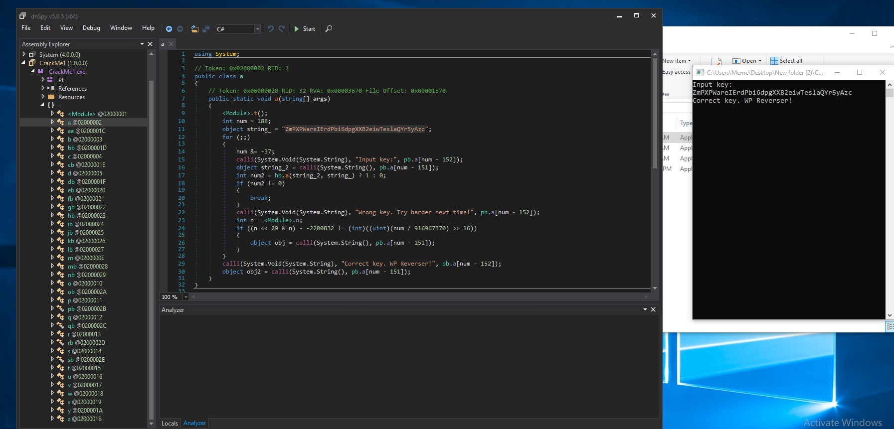Click the namespace braces icon under CrackMe1.exe

click(x=51, y=105)
